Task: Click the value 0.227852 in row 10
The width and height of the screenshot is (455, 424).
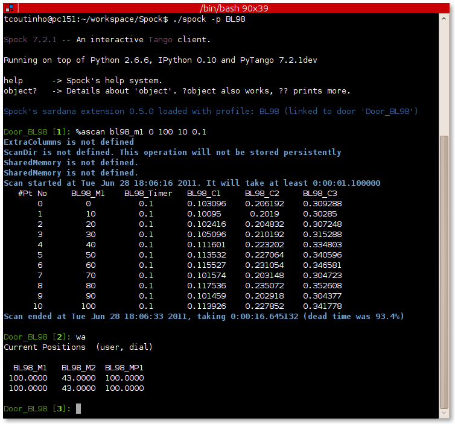Action: [264, 306]
